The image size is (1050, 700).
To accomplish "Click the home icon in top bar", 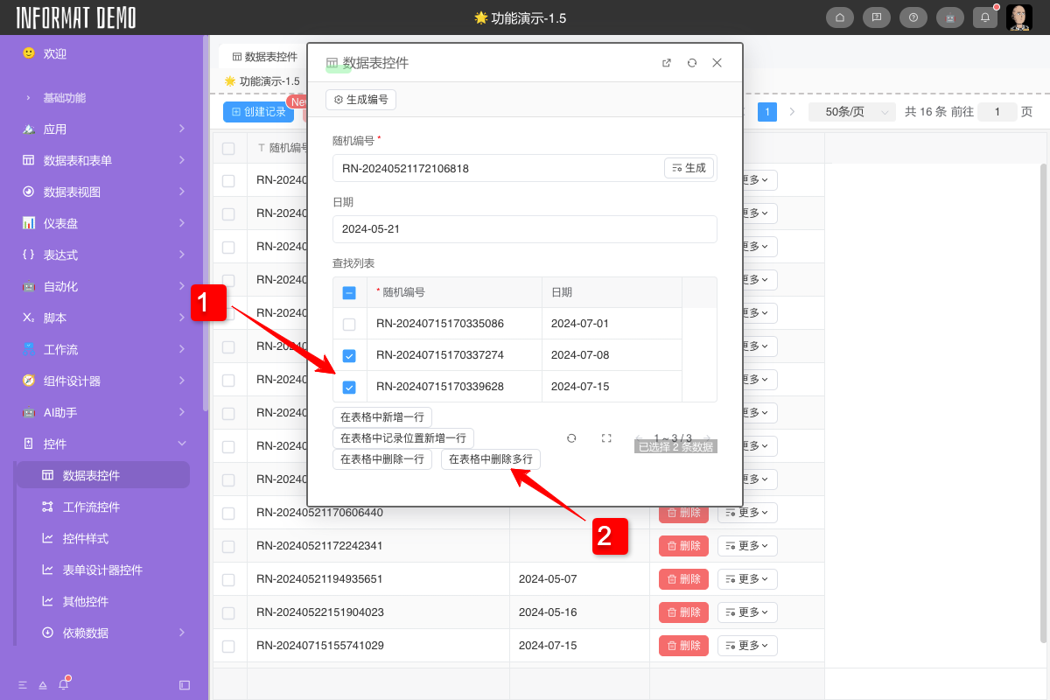I will [840, 17].
